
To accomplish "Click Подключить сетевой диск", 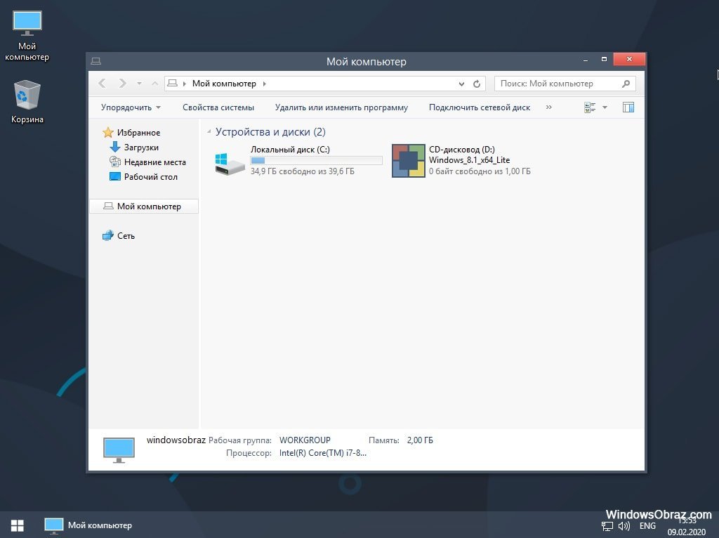I will 479,107.
